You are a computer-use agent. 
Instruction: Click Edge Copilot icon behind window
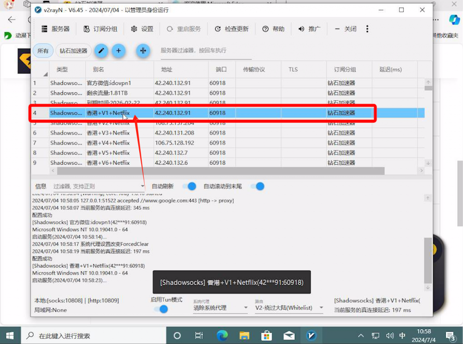point(454,20)
